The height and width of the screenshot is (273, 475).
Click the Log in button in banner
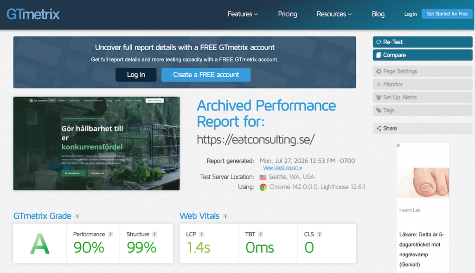136,75
